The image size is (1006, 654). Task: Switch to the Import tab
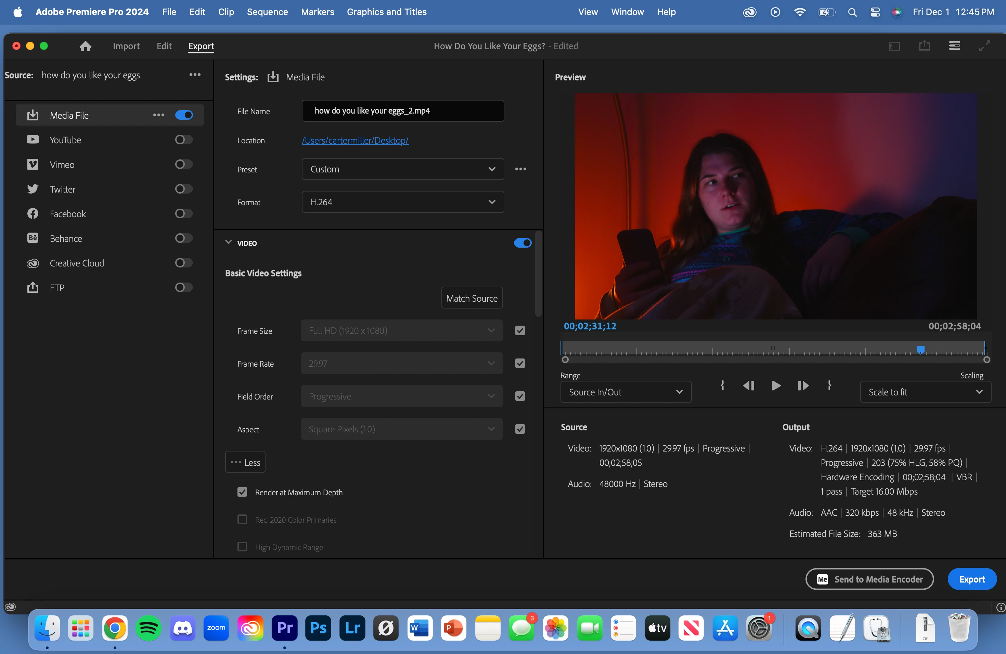tap(126, 46)
